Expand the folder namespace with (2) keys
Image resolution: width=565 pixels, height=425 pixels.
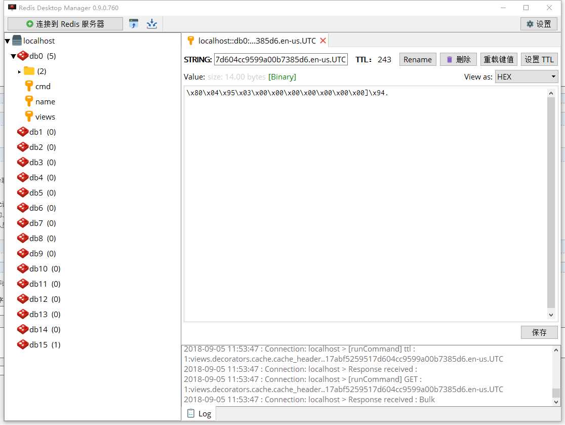click(19, 72)
